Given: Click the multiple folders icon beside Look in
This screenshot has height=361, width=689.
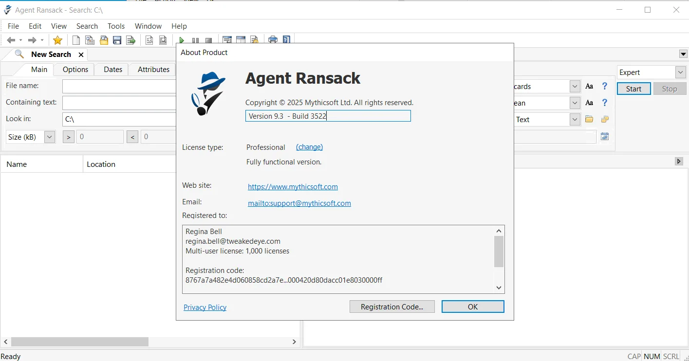Looking at the screenshot, I should coord(605,119).
